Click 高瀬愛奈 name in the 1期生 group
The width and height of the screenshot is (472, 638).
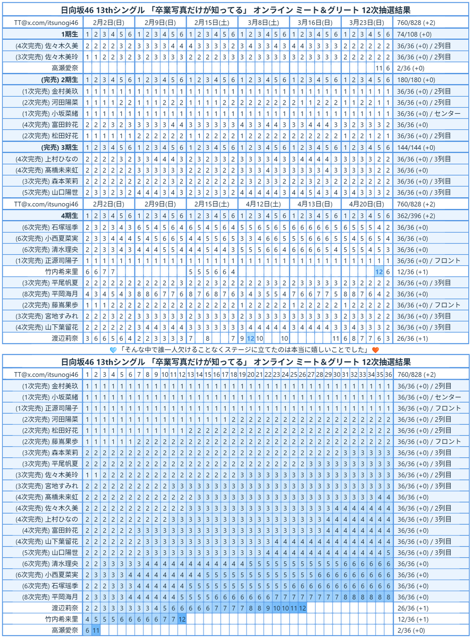65,68
